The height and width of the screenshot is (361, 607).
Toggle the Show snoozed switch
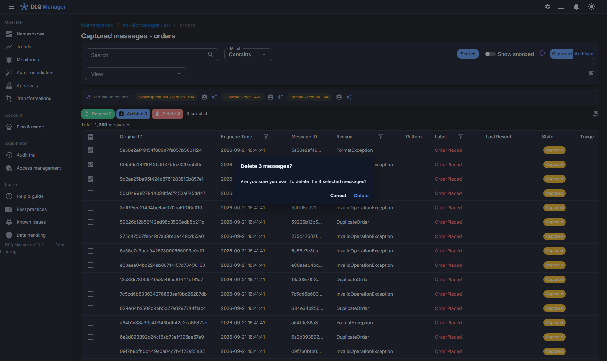click(x=490, y=54)
